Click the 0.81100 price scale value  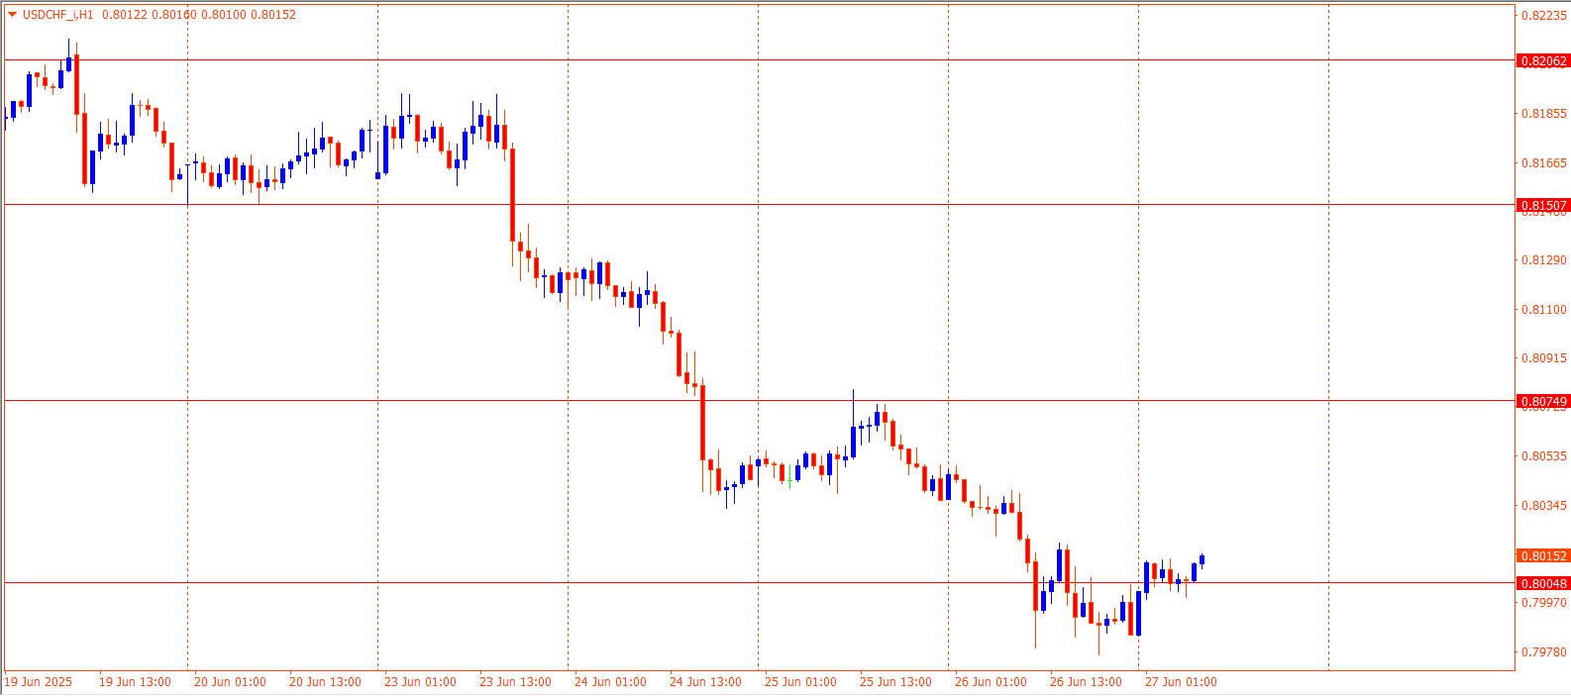pyautogui.click(x=1544, y=310)
